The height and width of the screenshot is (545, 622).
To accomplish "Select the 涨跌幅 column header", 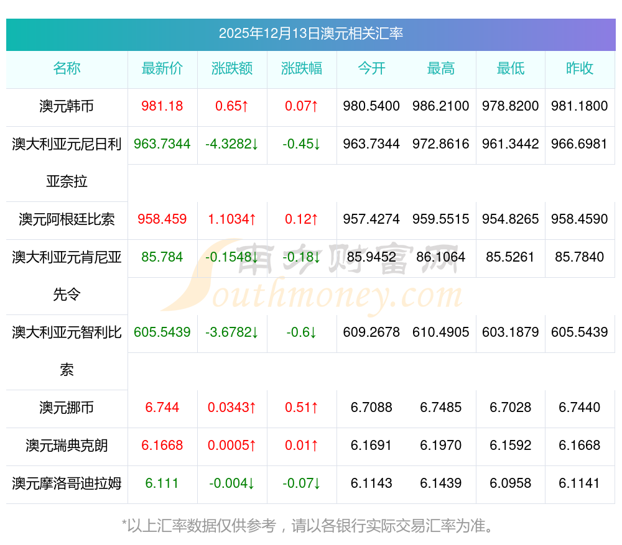I will coord(302,69).
